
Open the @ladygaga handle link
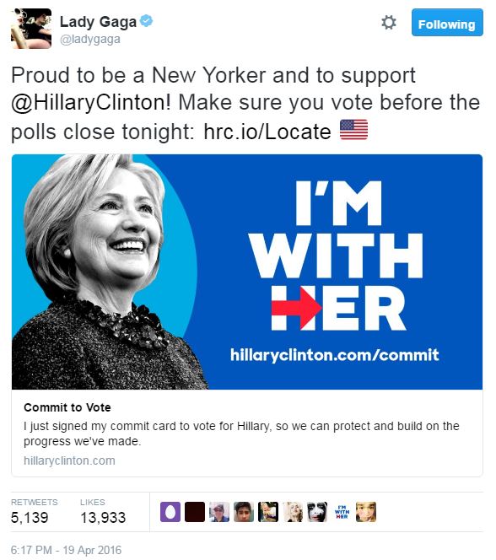(90, 39)
